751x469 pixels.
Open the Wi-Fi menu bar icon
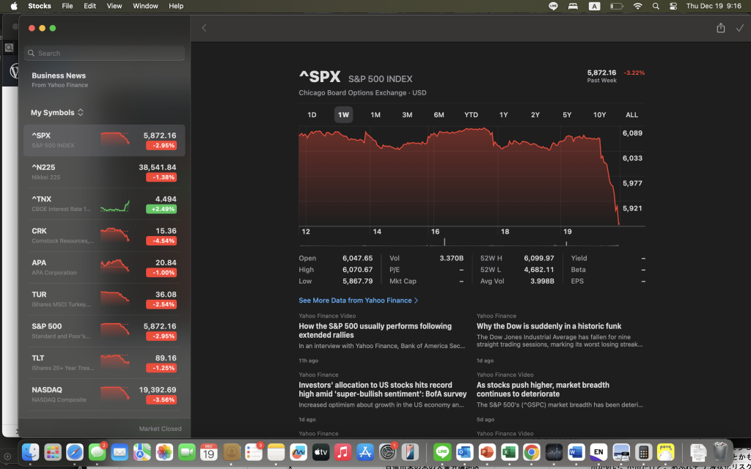click(637, 6)
